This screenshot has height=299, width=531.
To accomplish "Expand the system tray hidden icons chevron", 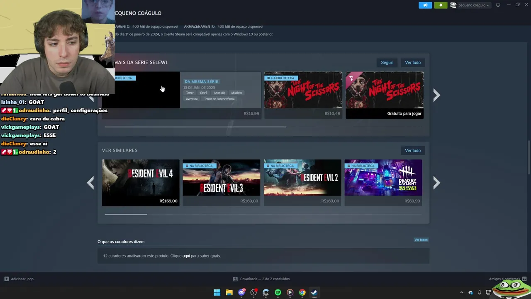I will (x=462, y=292).
